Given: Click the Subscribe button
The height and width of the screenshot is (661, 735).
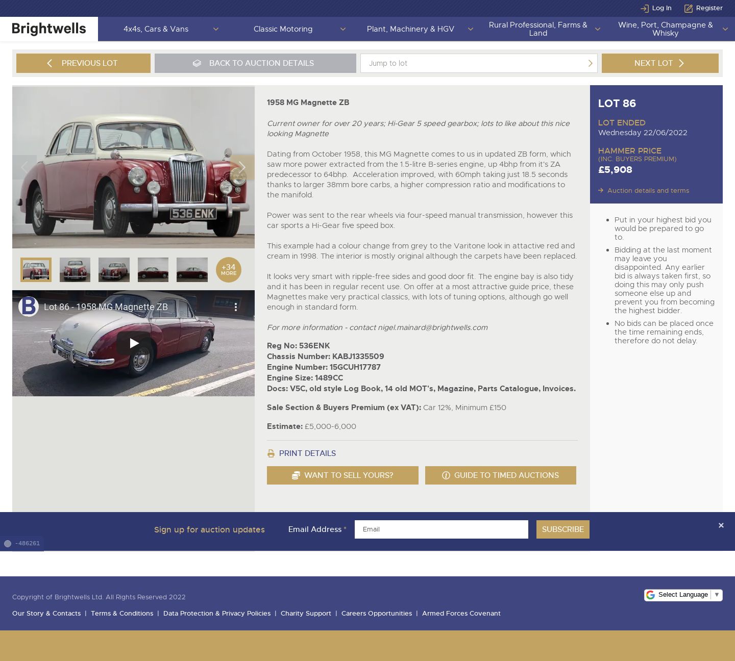Looking at the screenshot, I should [x=563, y=529].
